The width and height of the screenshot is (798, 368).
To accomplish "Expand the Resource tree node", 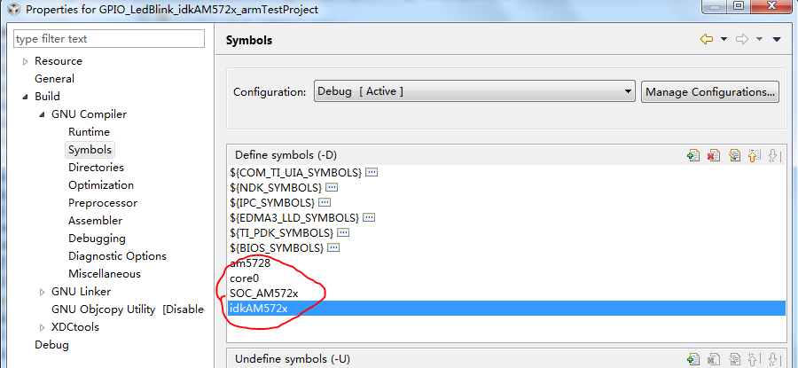I will [25, 61].
